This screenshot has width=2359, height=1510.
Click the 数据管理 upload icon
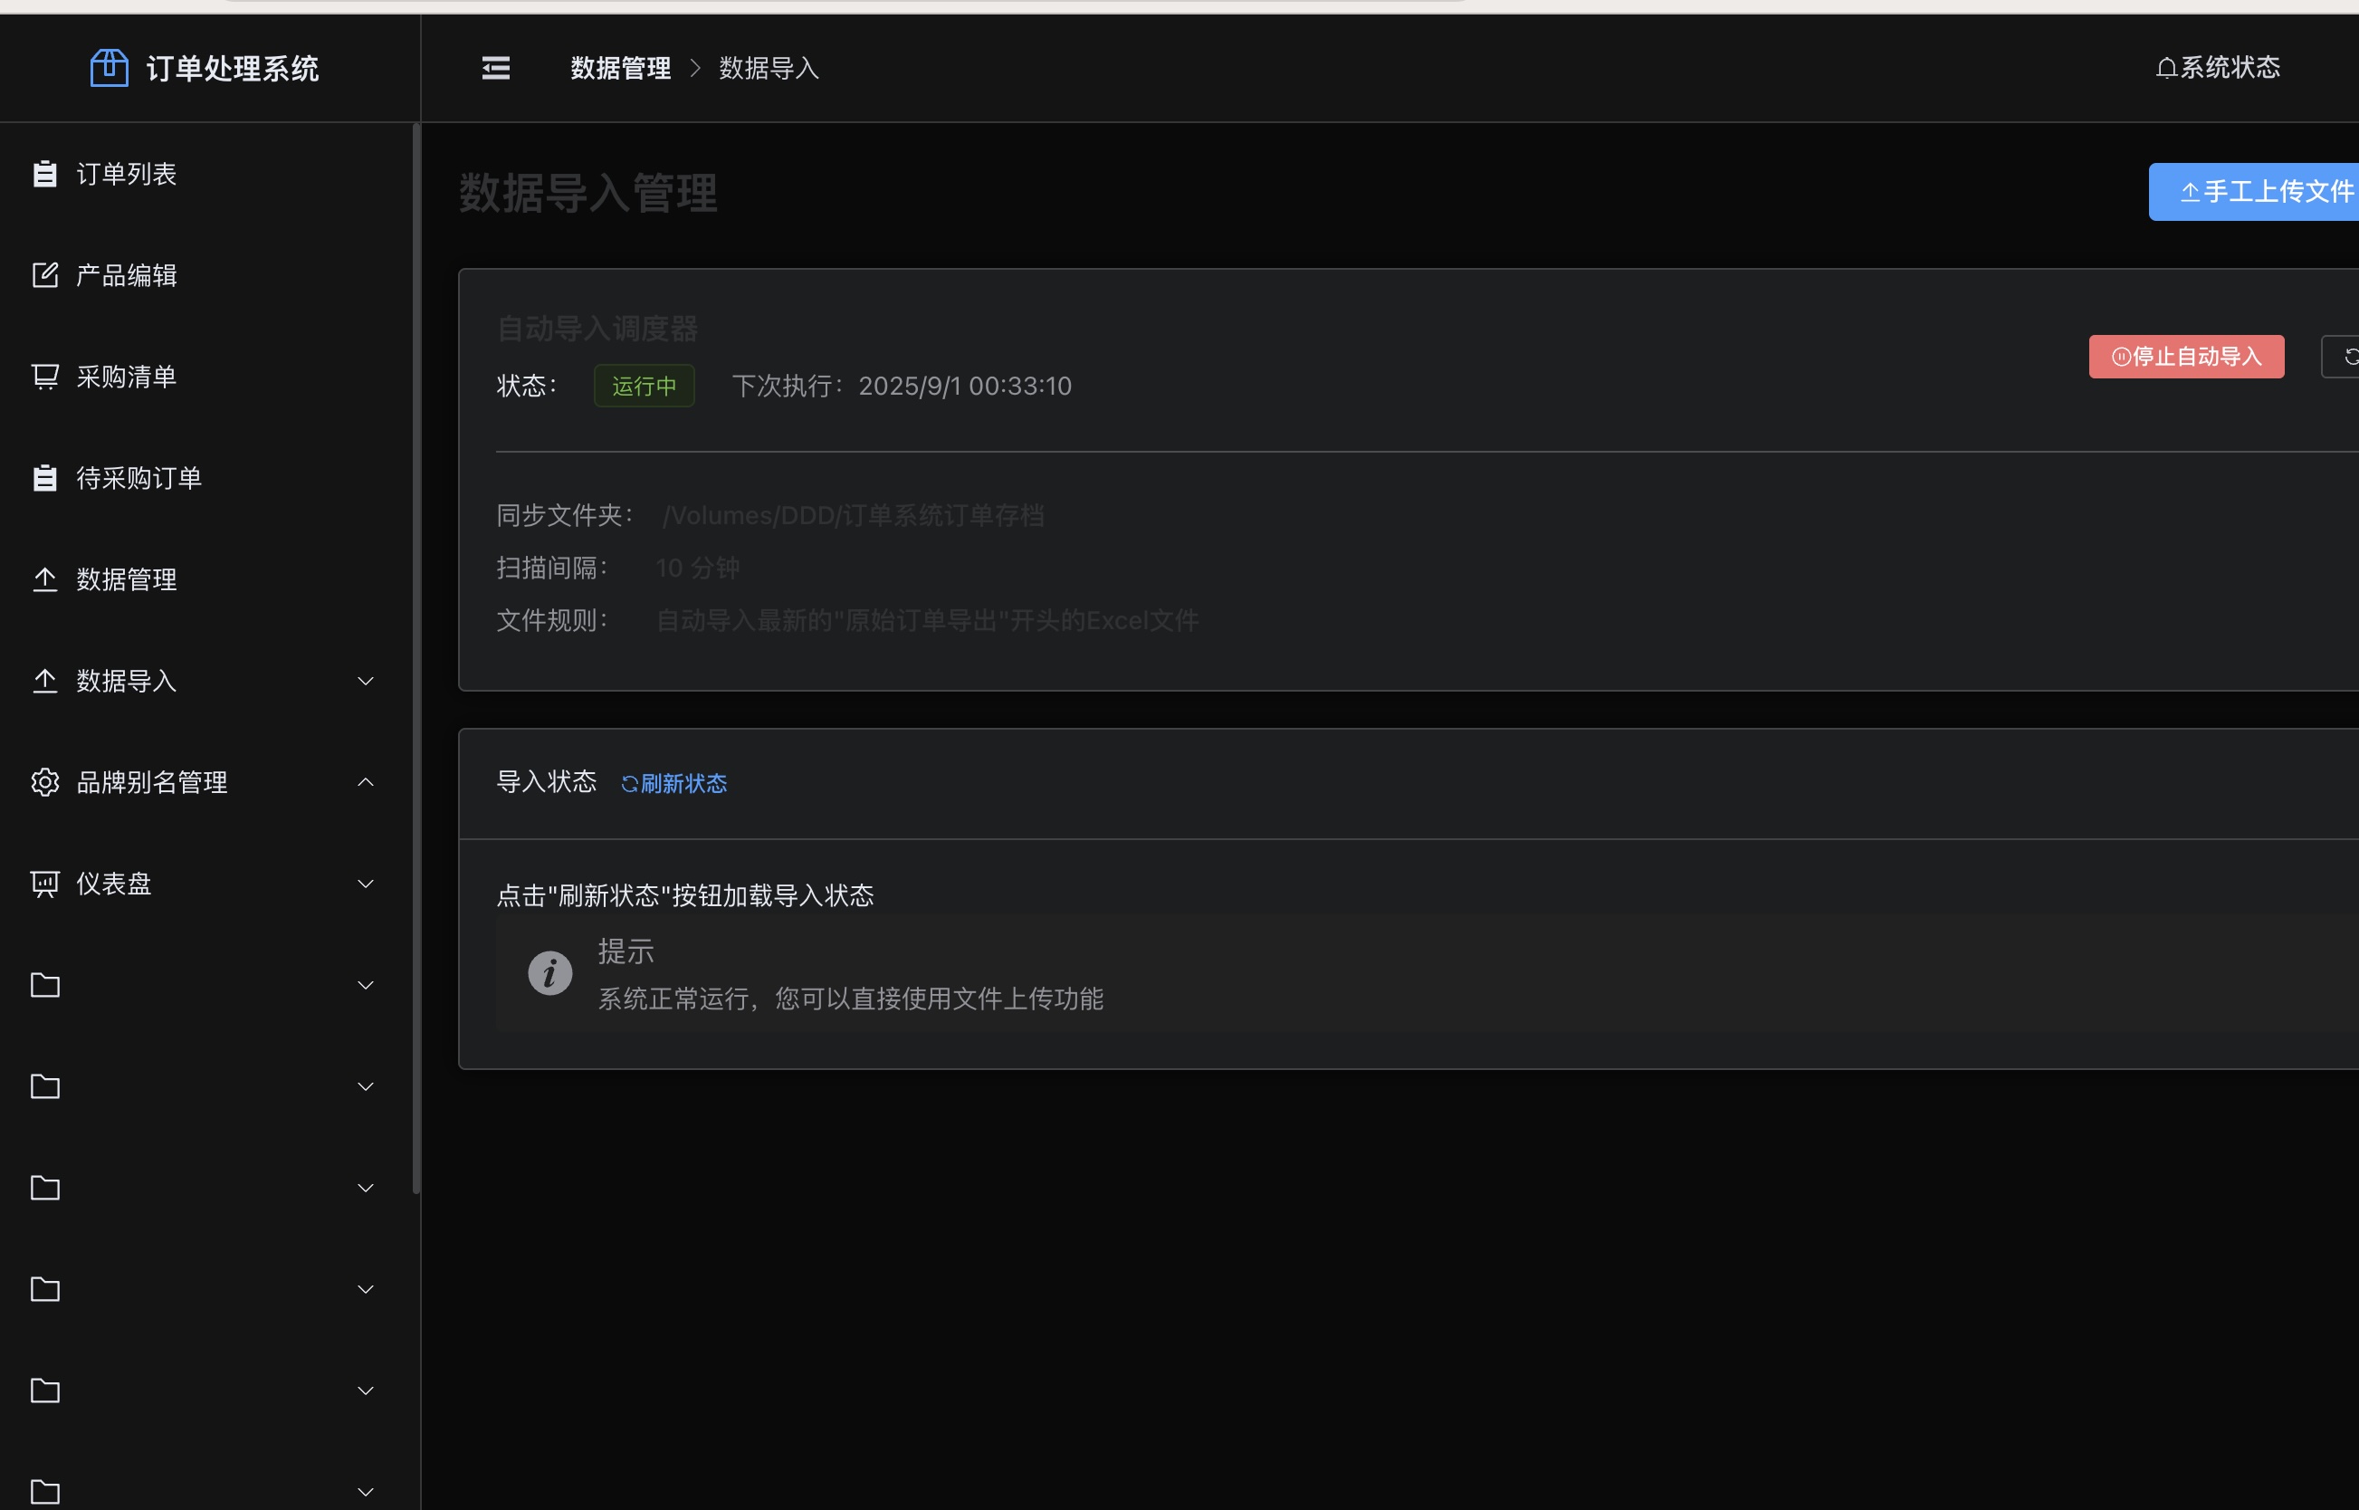(x=45, y=579)
